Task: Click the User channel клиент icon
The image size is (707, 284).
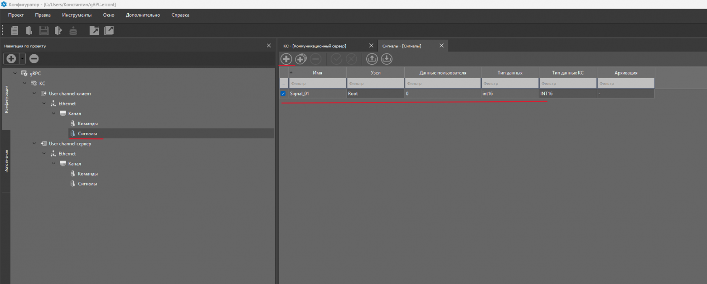Action: [x=44, y=94]
